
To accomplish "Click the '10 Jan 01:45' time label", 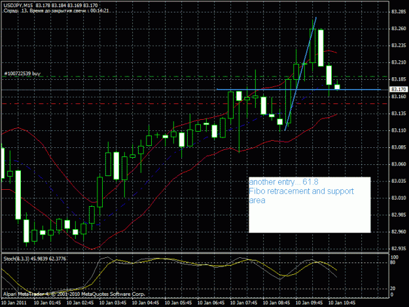I will point(48,303).
